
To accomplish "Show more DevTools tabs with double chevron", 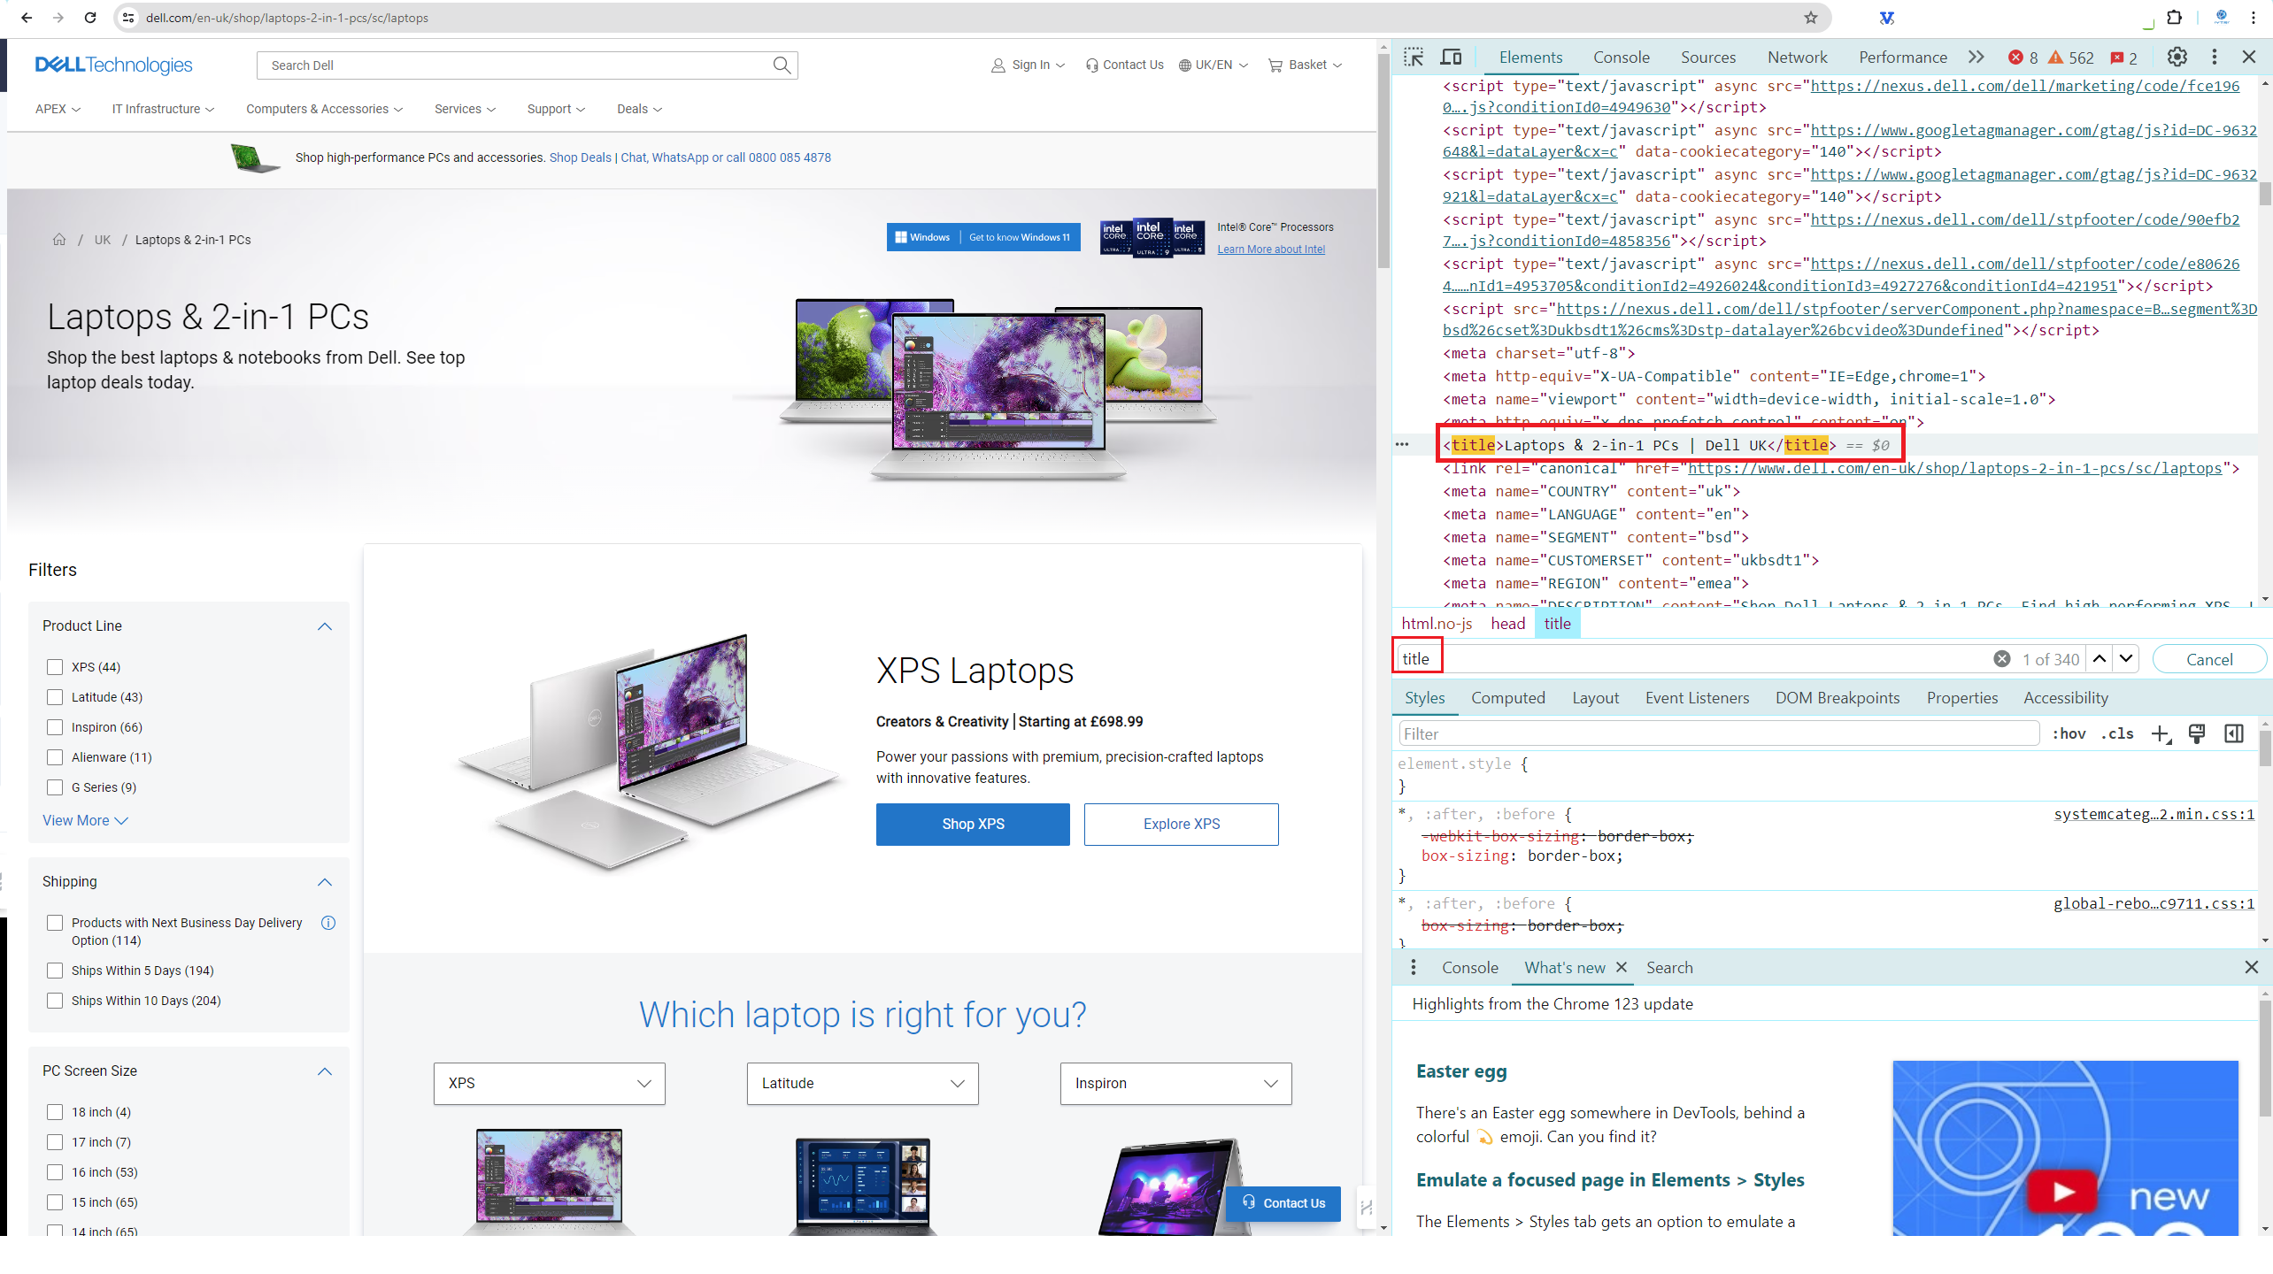I will (1976, 58).
